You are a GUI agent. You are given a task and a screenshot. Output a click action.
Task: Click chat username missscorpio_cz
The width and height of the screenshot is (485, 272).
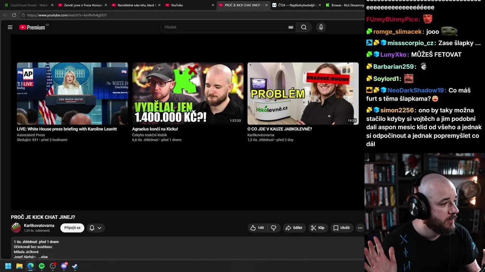tap(410, 43)
